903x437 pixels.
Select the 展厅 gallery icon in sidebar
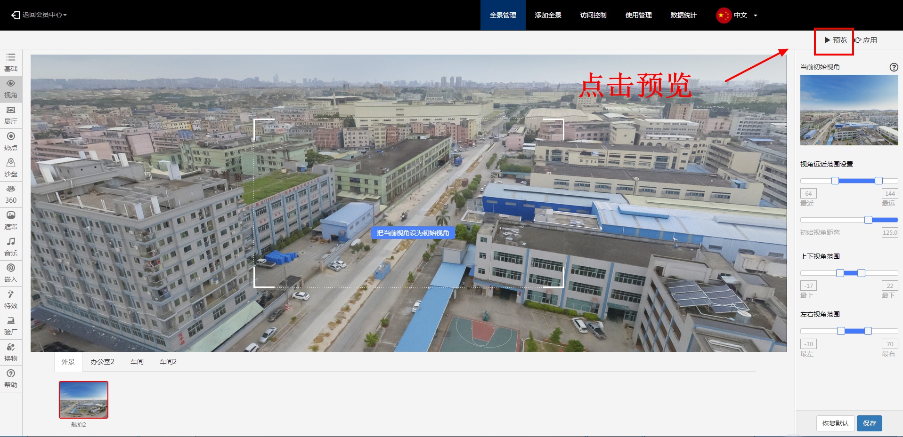click(11, 115)
